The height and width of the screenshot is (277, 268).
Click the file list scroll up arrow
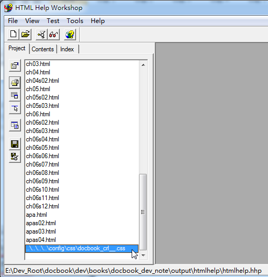pos(143,65)
